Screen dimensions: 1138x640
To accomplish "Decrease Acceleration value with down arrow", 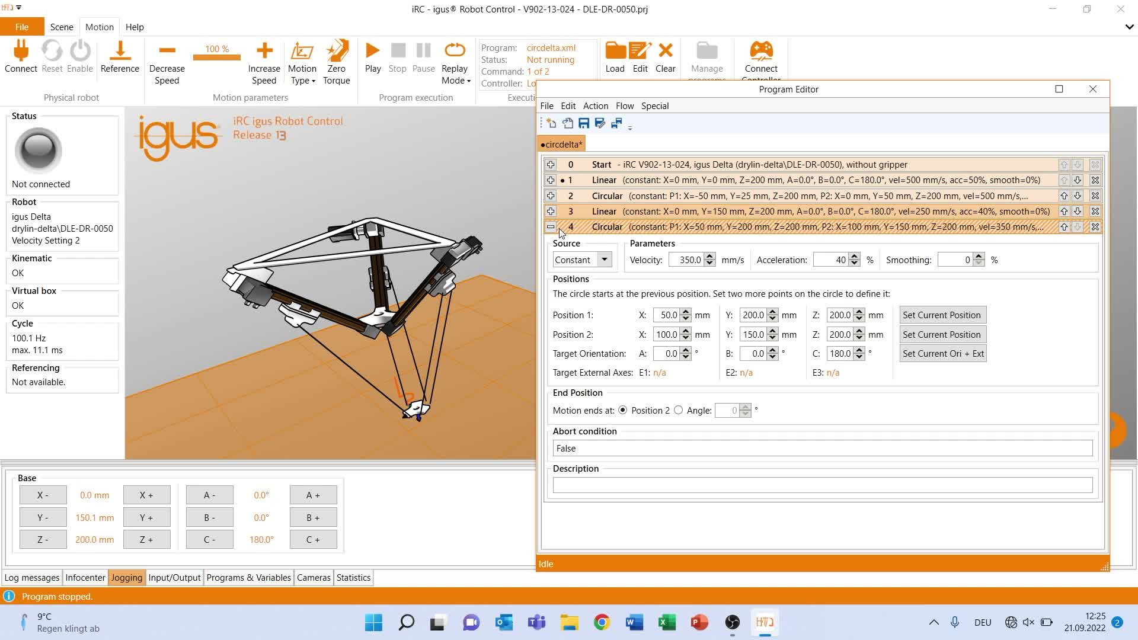I will point(854,263).
